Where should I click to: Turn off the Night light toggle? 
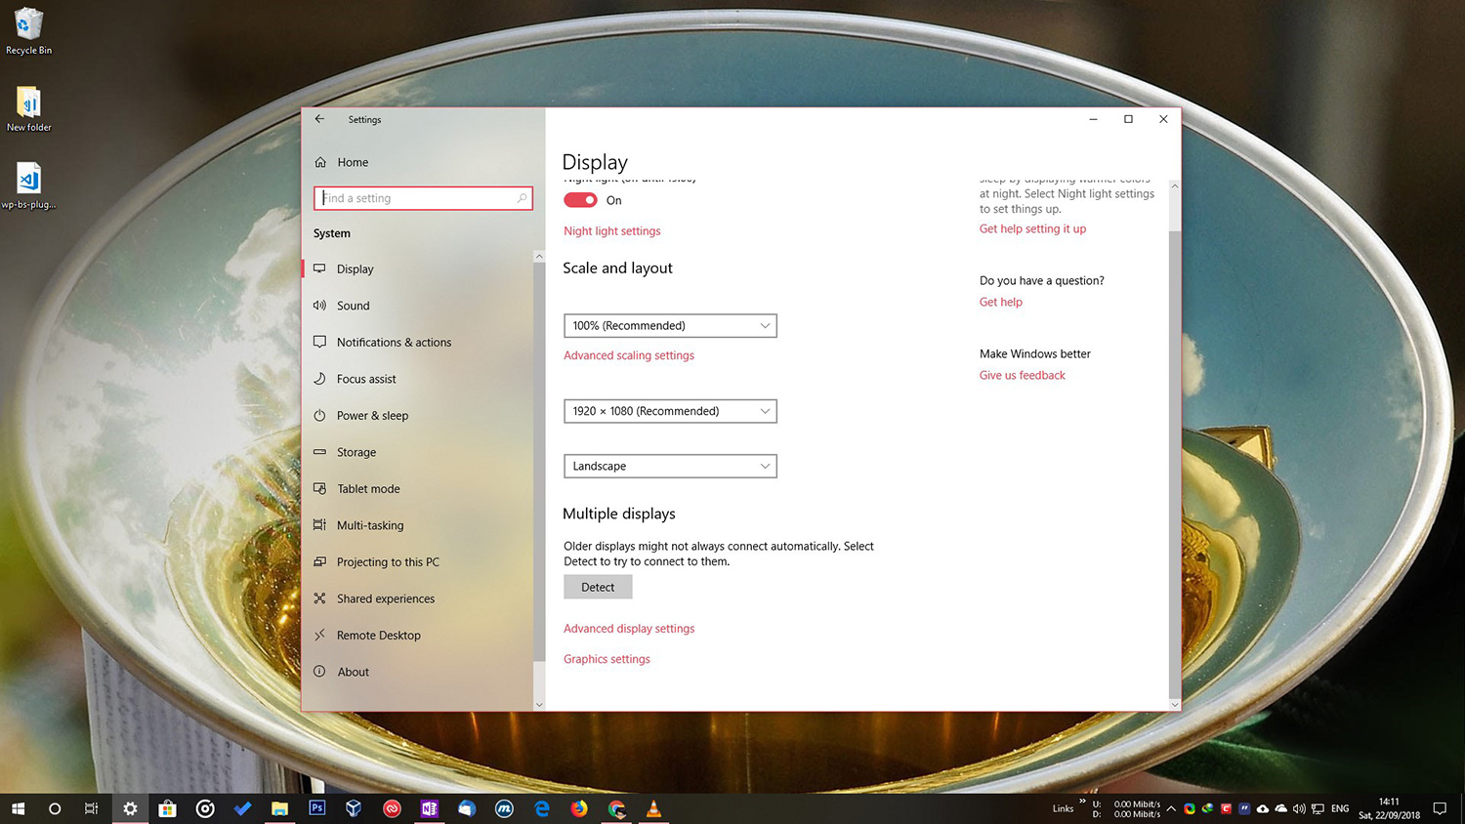click(x=579, y=199)
